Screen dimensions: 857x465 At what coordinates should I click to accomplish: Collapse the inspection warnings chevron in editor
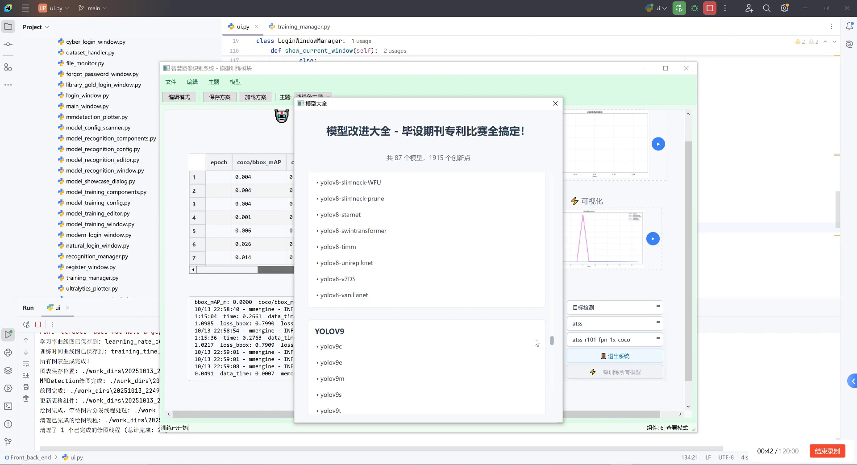click(x=825, y=42)
